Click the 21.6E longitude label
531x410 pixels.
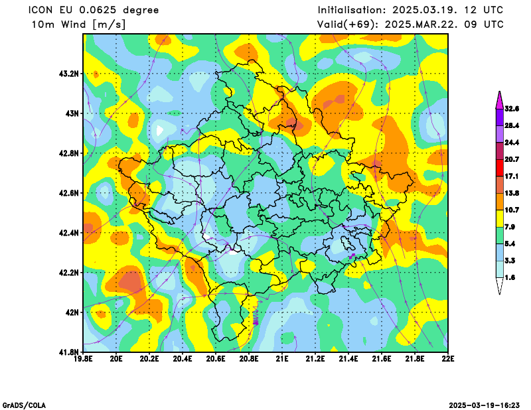(x=382, y=358)
